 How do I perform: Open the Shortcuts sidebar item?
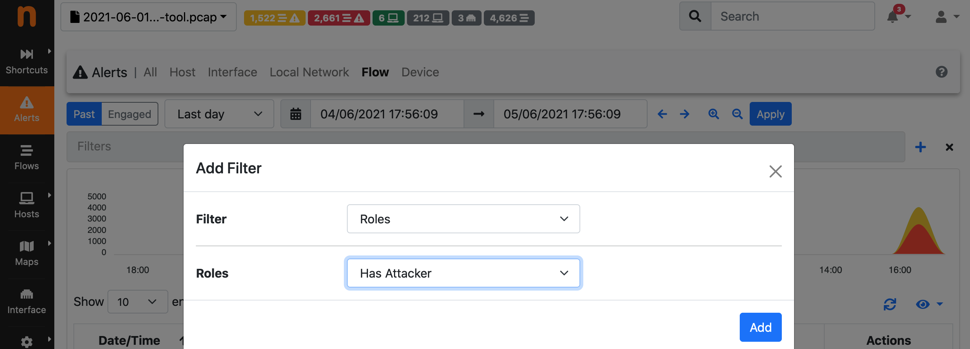point(27,61)
